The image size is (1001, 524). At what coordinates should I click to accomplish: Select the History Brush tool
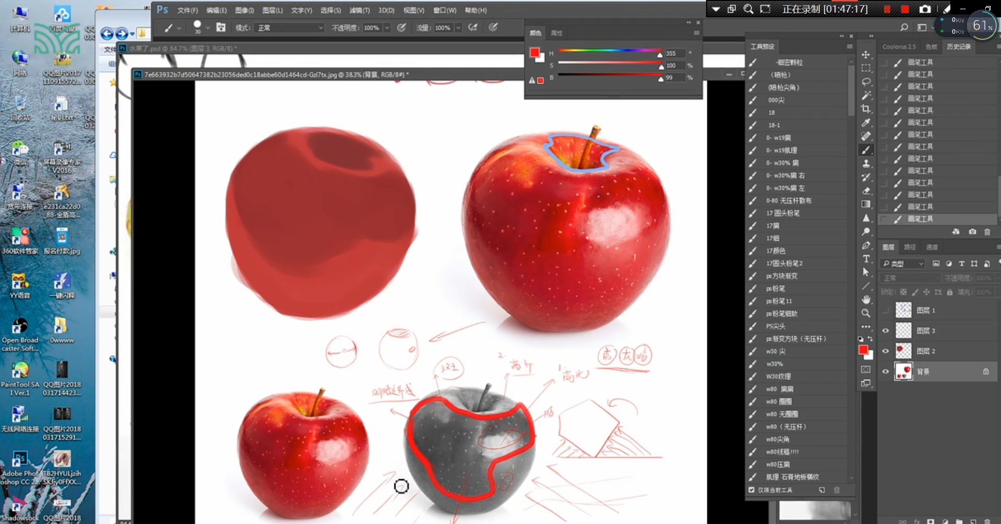tap(866, 177)
